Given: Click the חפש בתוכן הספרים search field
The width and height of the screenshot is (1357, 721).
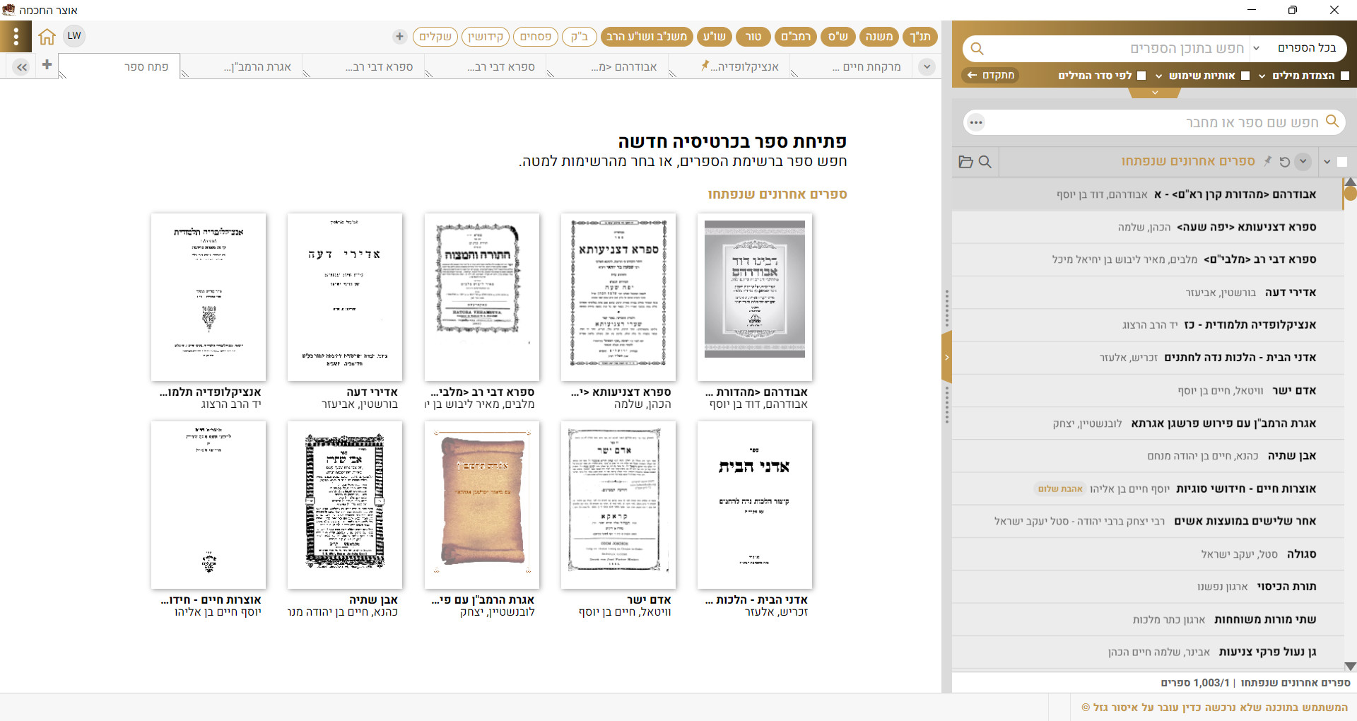Looking at the screenshot, I should pyautogui.click(x=1117, y=48).
